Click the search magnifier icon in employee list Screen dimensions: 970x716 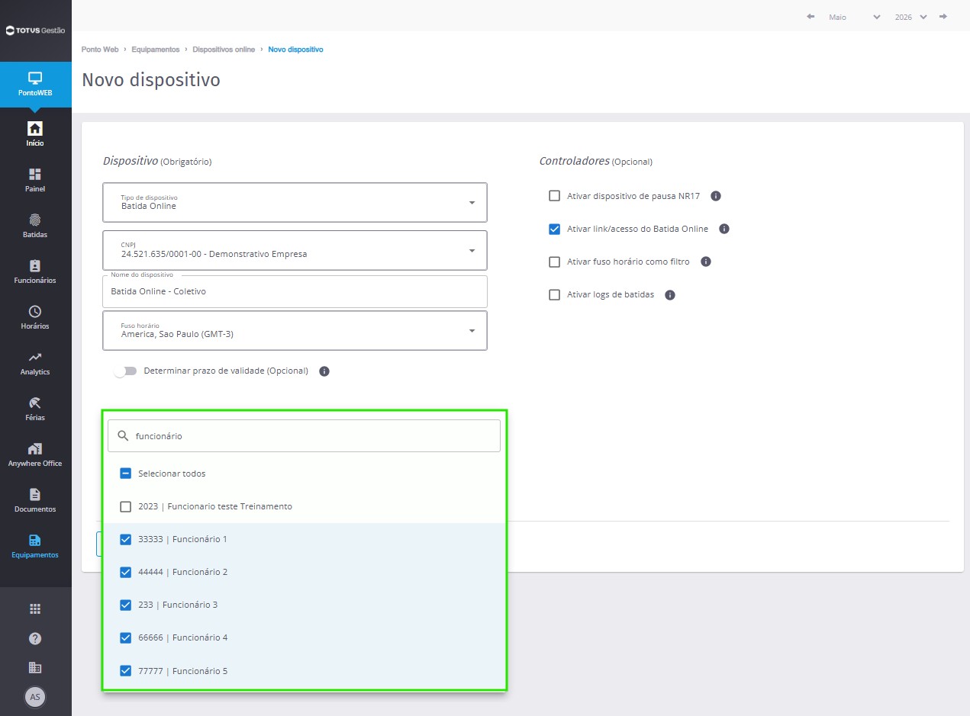click(x=123, y=436)
